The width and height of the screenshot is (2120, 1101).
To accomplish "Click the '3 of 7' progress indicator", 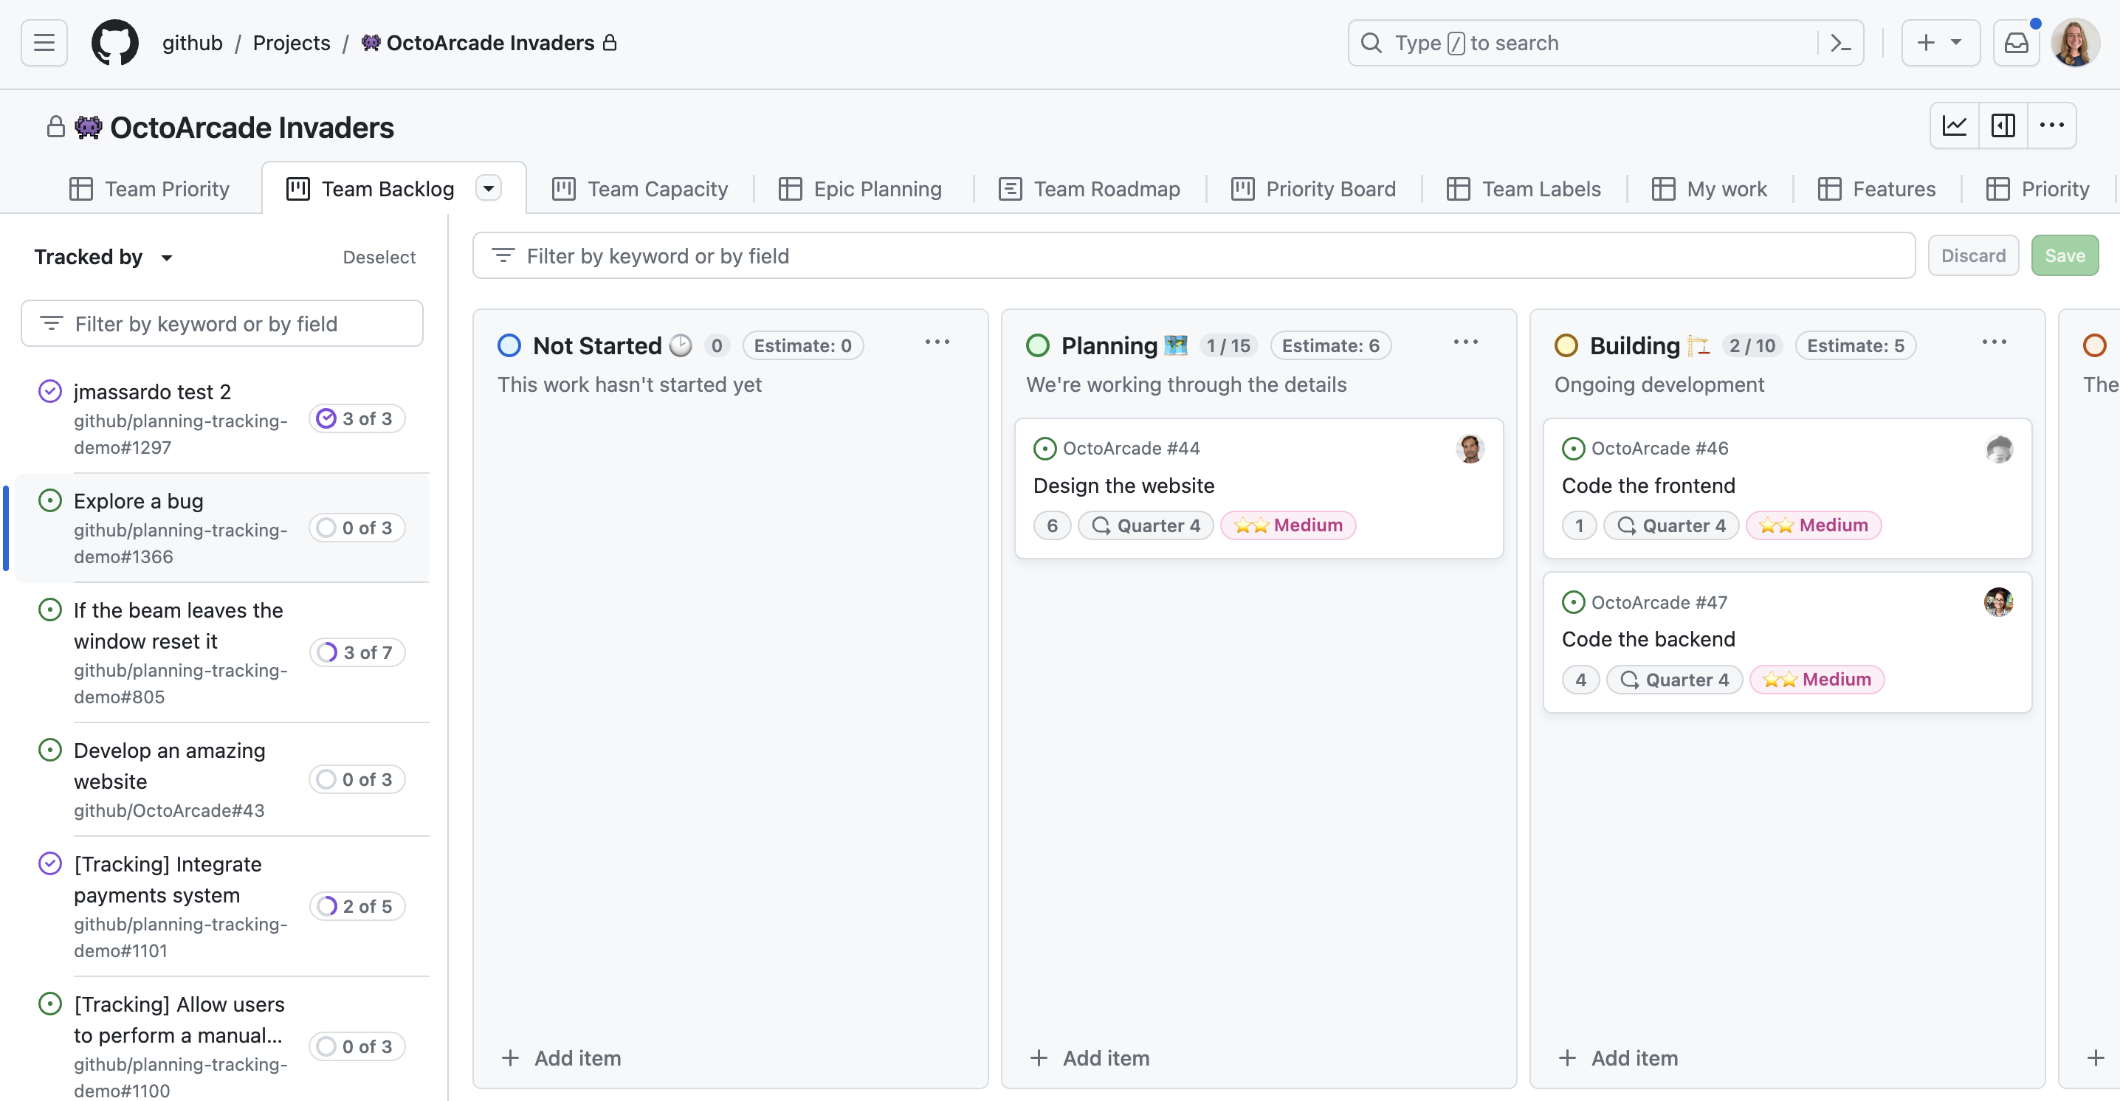I will (357, 652).
